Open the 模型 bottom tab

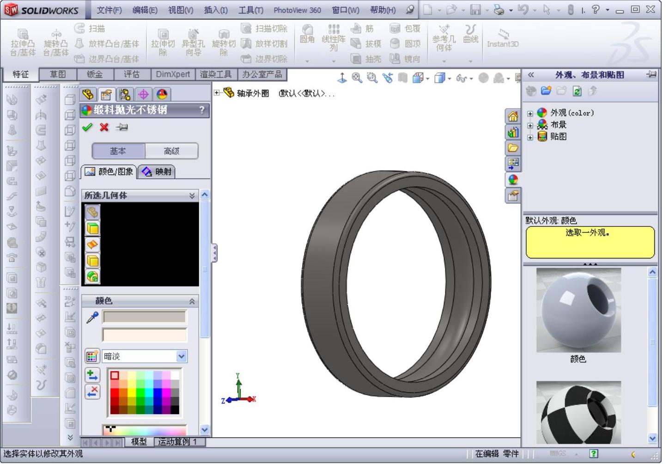tap(139, 442)
